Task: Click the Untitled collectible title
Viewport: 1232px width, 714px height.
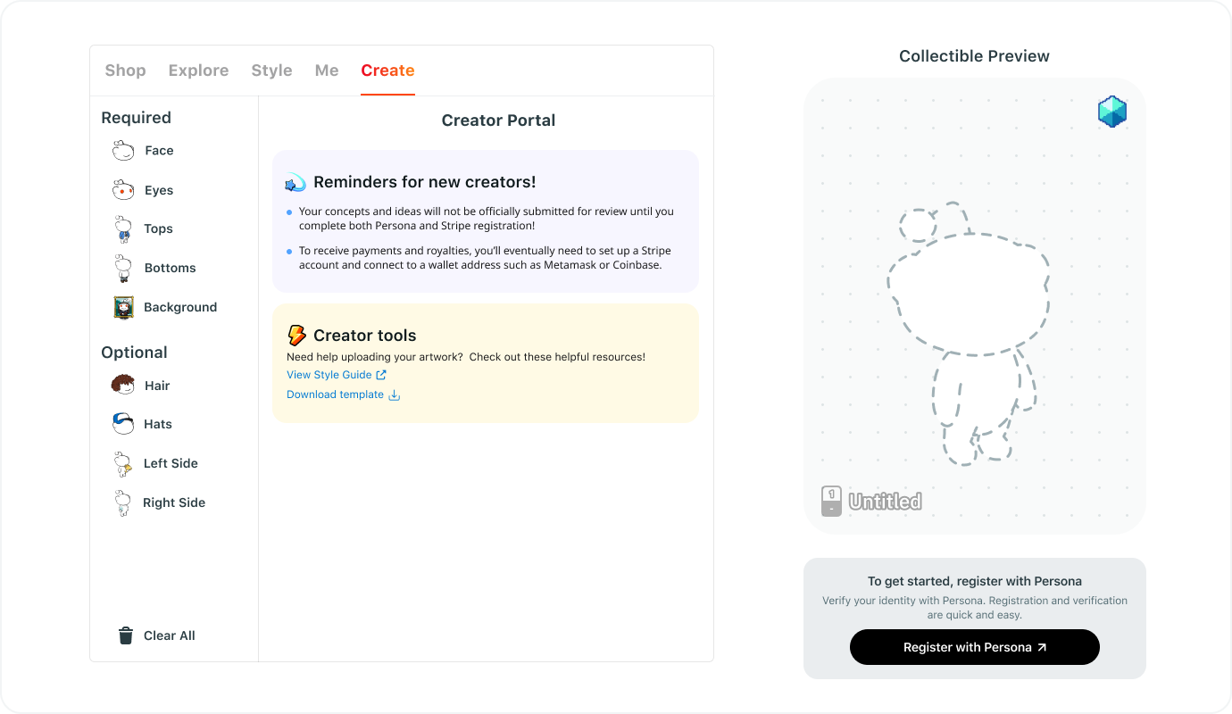Action: (885, 502)
